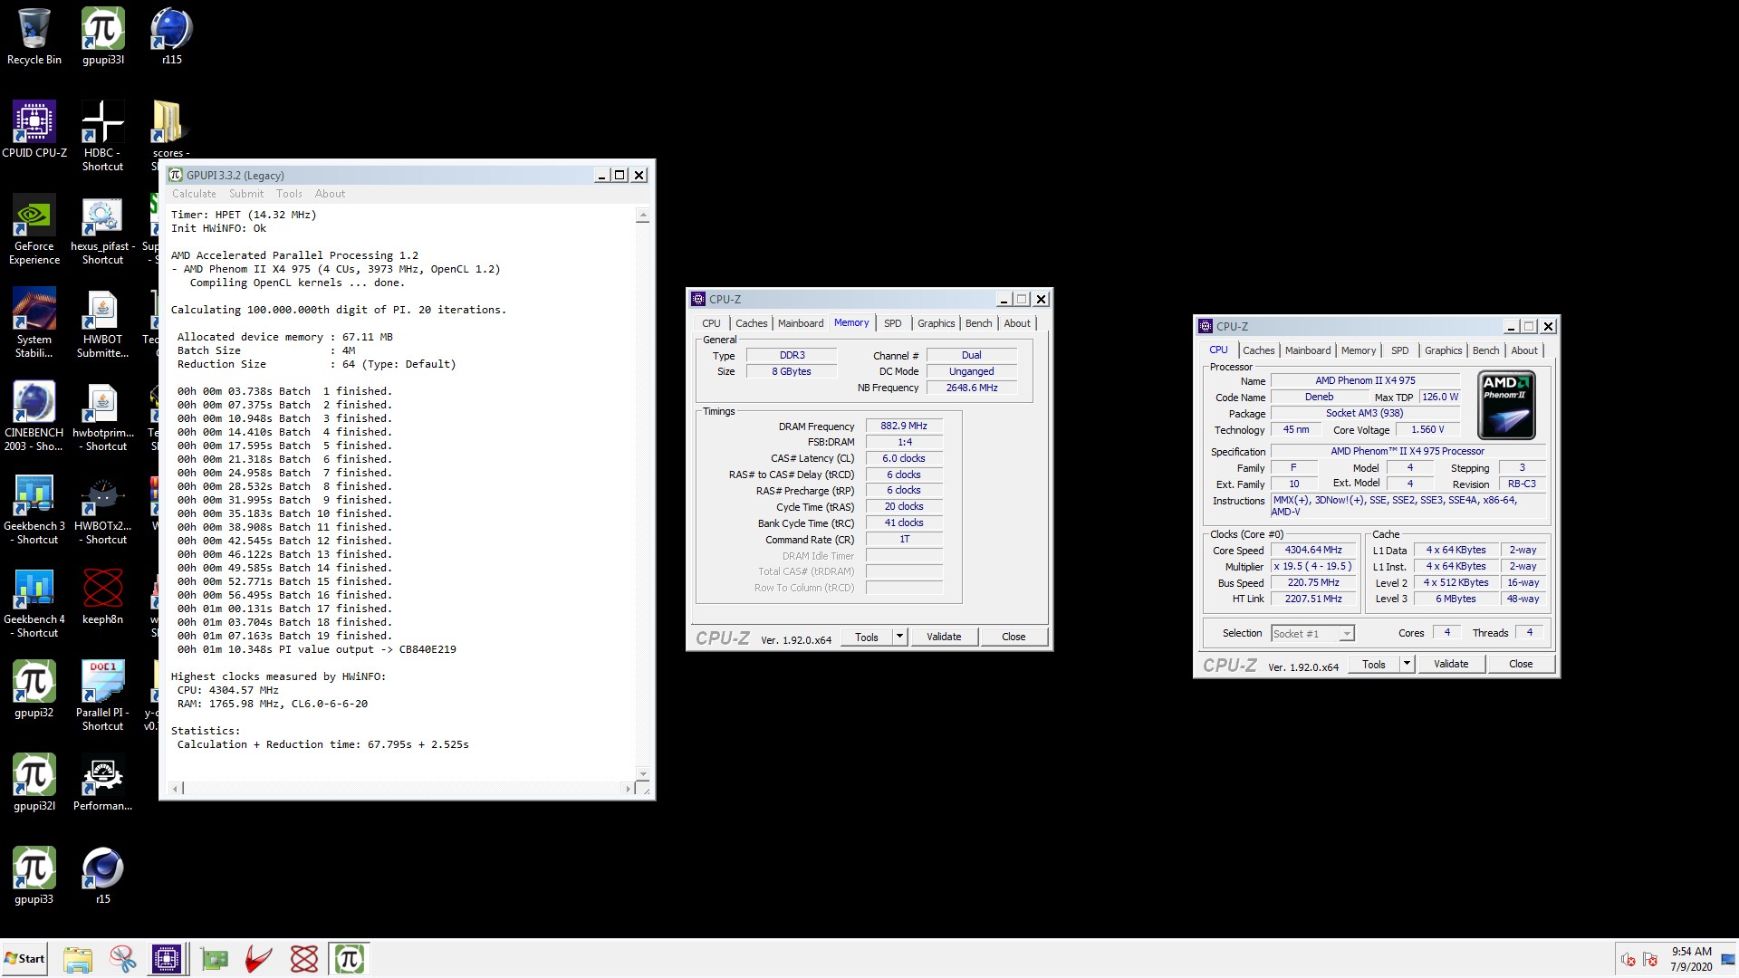Switch to GPUPI taskbar icon
This screenshot has height=978, width=1739.
(x=350, y=959)
